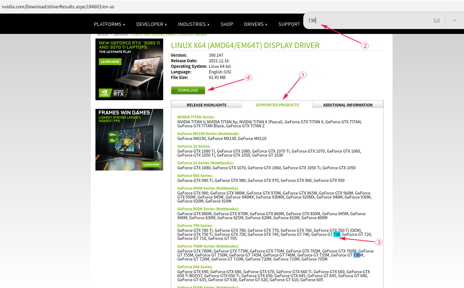
Task: Expand the PLATFORMS navigation menu
Action: tap(109, 24)
